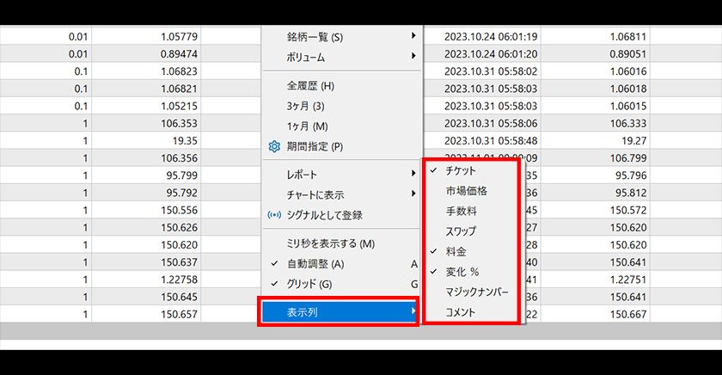Toggle the グリッド (G) option
Screen dimensions: 722x375
[x=309, y=284]
